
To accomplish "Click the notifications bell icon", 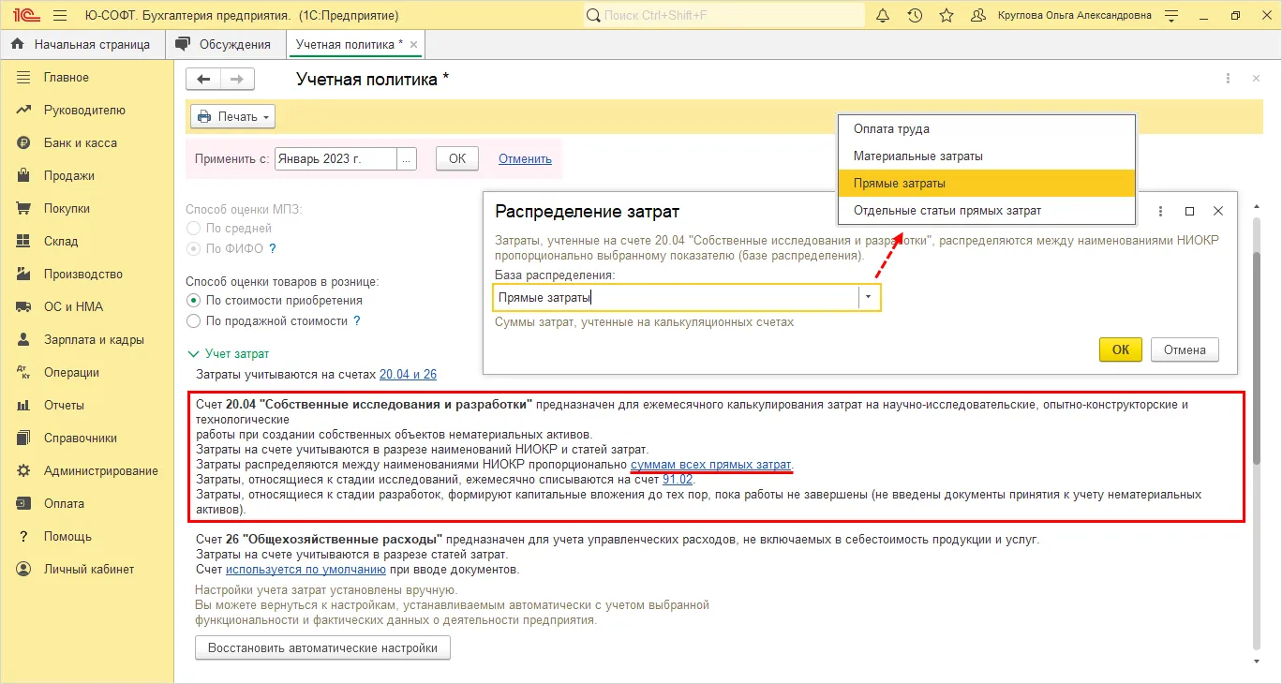I will 883,16.
